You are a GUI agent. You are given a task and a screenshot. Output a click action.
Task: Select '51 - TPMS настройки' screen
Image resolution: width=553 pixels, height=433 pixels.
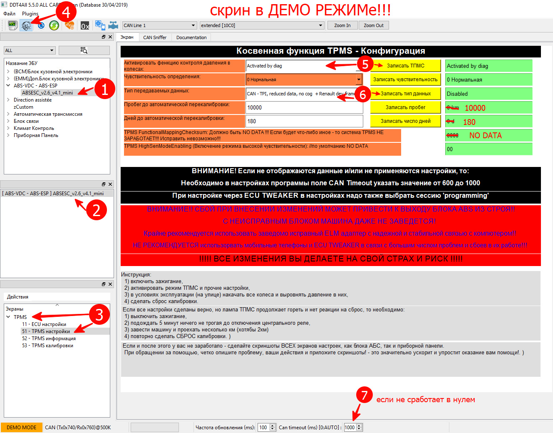[x=46, y=331]
